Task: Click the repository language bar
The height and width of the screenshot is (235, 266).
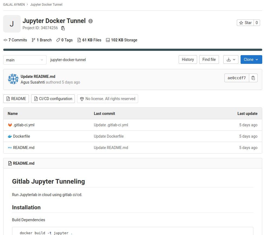Action: [x=132, y=50]
